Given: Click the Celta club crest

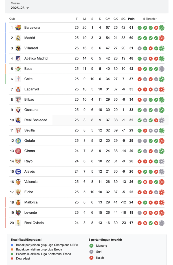Looking at the screenshot, I should click(18, 79).
